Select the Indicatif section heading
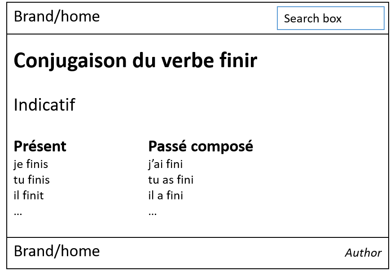The image size is (390, 271). click(x=44, y=105)
